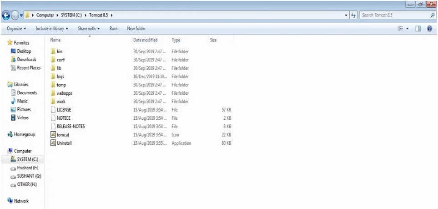Click the search magnifier icon
The image size is (438, 209).
pos(433,15)
